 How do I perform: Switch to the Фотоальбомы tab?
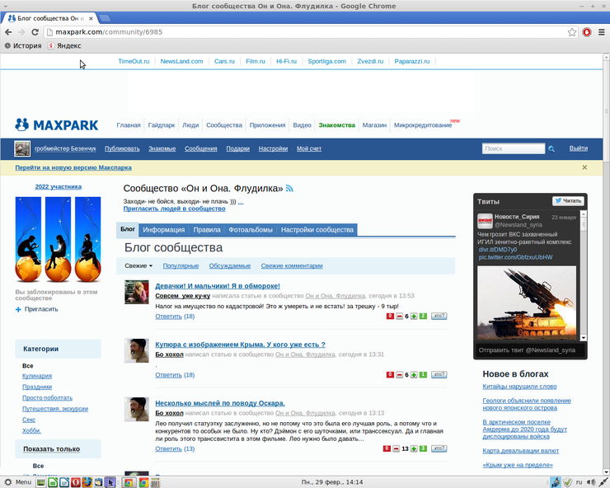(250, 230)
